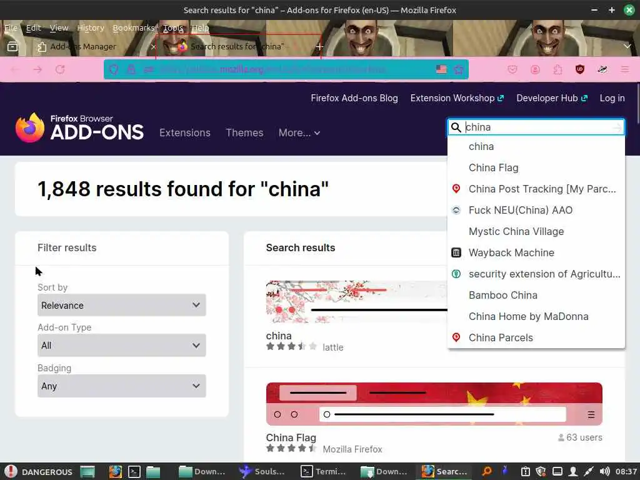Image resolution: width=640 pixels, height=480 pixels.
Task: Open the Firefox View icon left of the tabs
Action: 12,46
